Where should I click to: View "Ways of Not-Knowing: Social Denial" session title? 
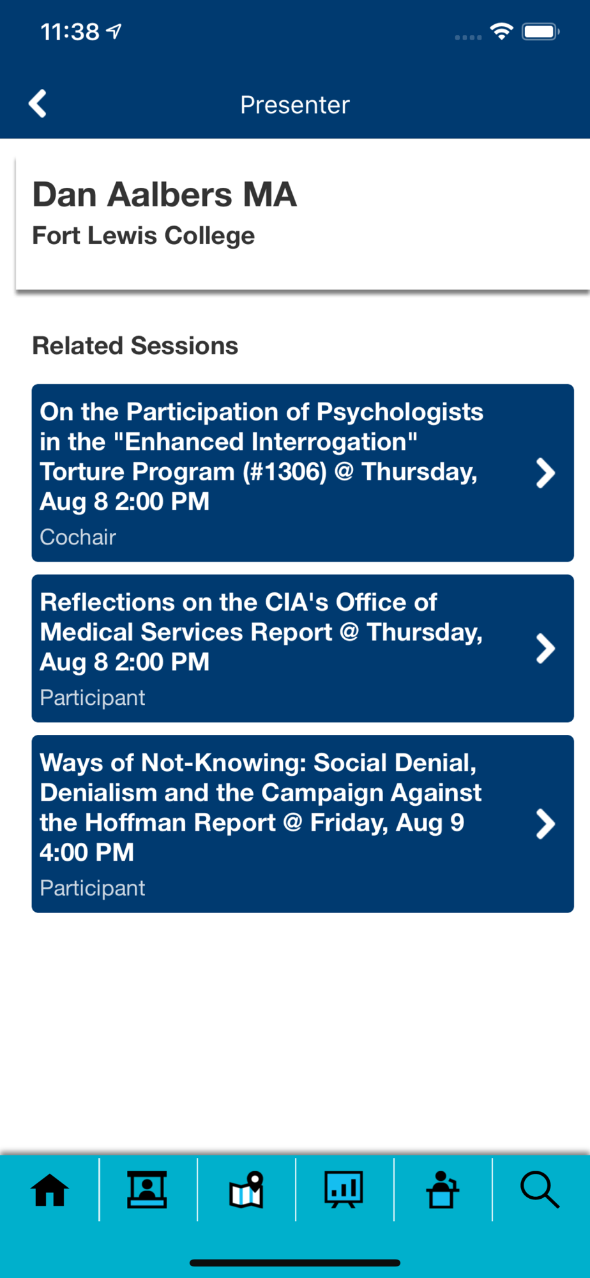[x=260, y=807]
